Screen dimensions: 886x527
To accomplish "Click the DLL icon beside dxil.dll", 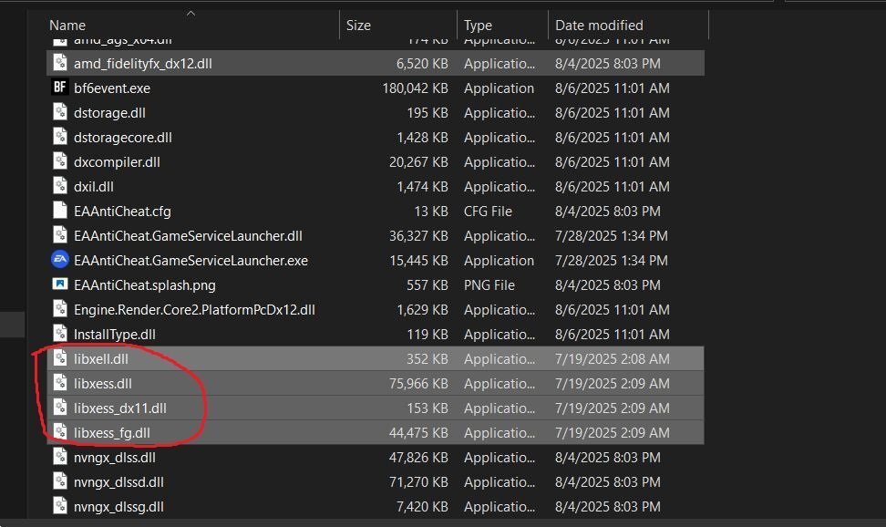I will click(x=60, y=185).
